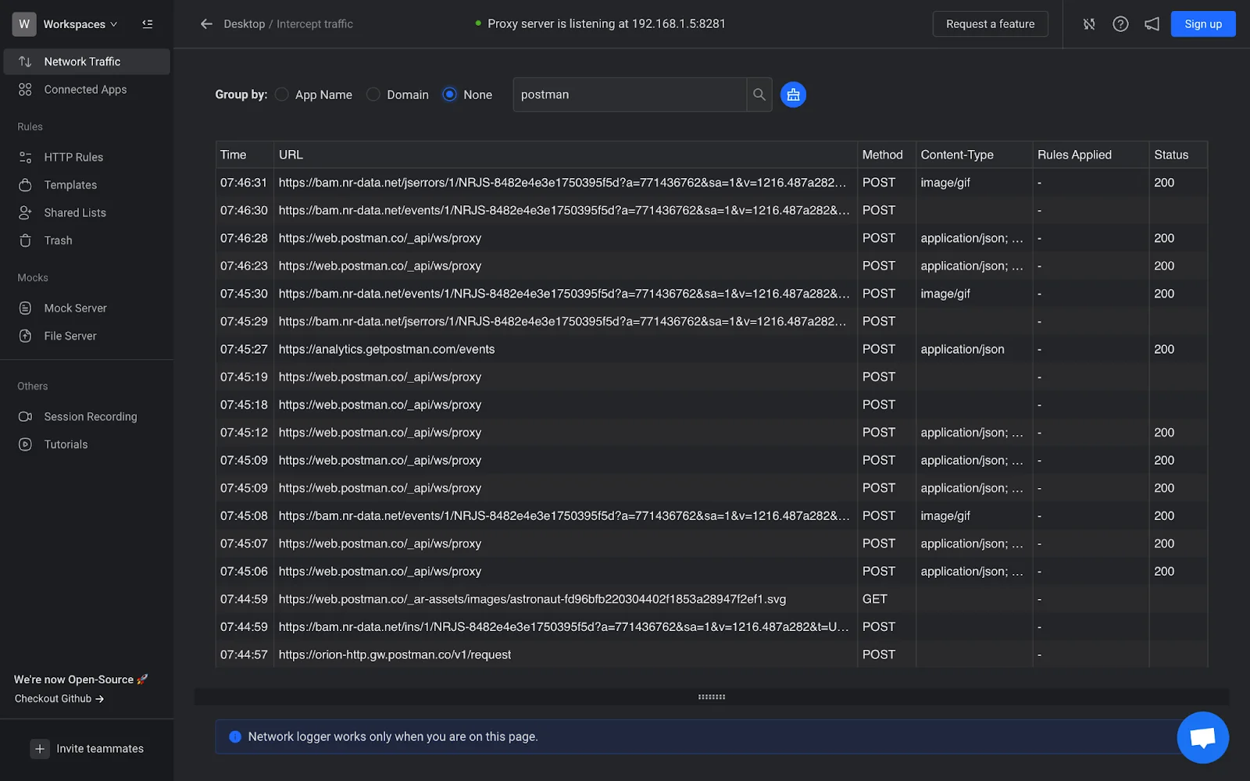The height and width of the screenshot is (781, 1250).
Task: Click the Trash label in sidebar
Action: [58, 241]
